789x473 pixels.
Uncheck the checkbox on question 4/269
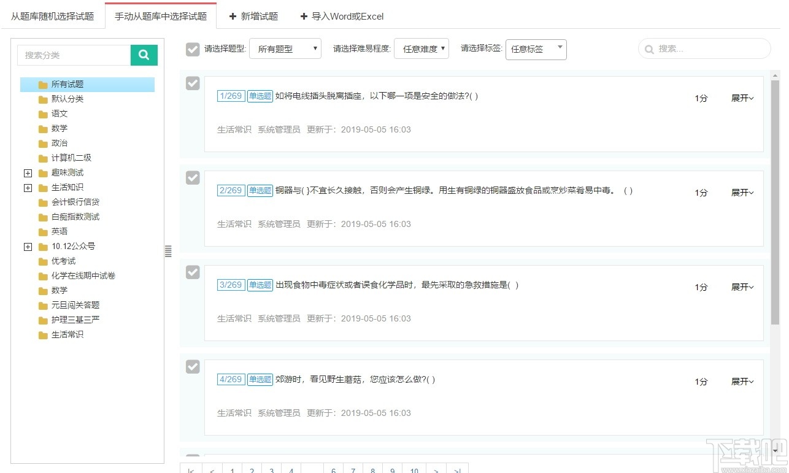(193, 367)
